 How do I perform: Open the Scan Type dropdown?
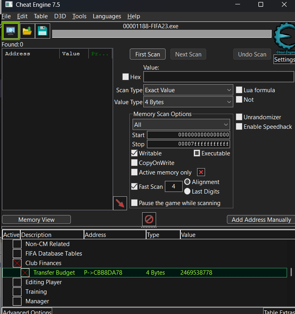[188, 90]
